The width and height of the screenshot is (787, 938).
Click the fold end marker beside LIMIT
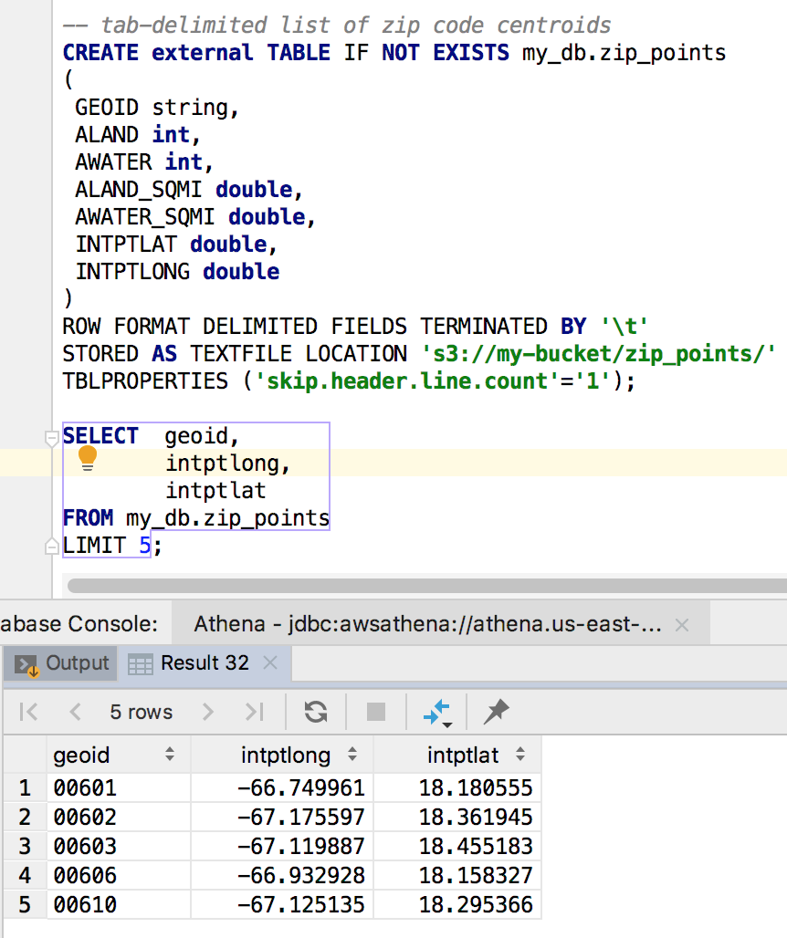[x=51, y=547]
